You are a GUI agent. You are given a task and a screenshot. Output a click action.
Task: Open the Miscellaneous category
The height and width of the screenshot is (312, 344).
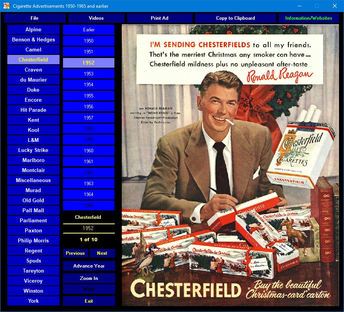click(33, 180)
